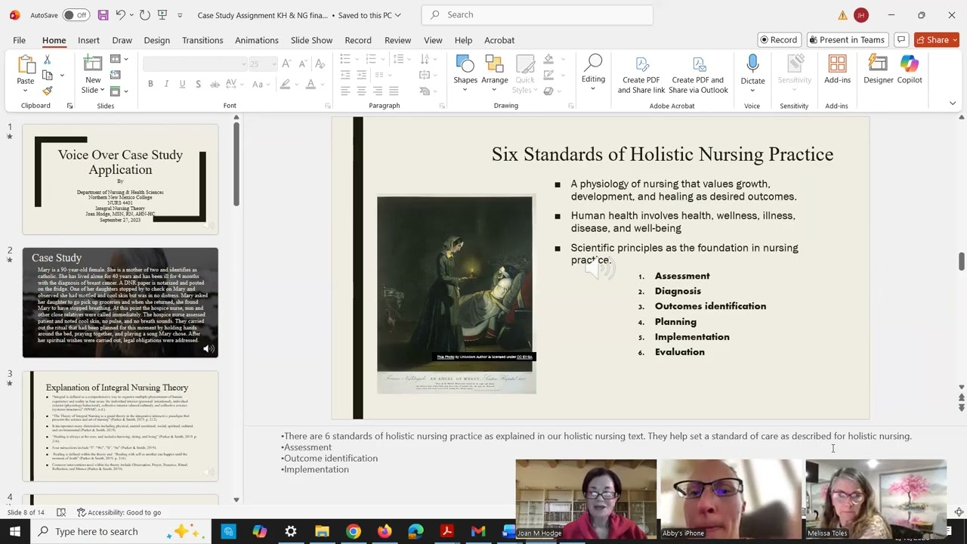
Task: Toggle Strikethrough formatting
Action: pos(215,84)
